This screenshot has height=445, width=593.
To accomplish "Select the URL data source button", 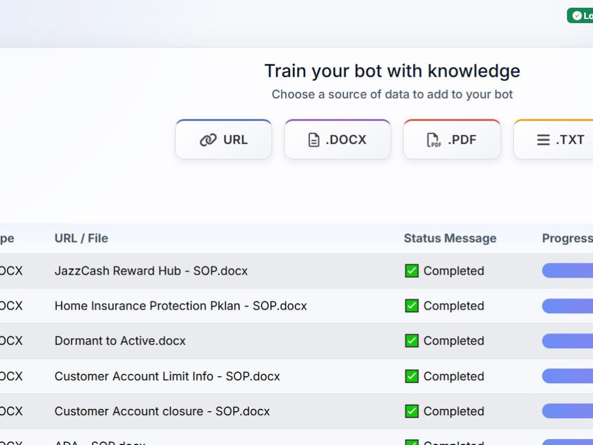I will 224,139.
